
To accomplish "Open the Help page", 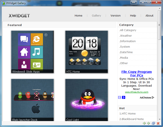I will click(133, 15).
